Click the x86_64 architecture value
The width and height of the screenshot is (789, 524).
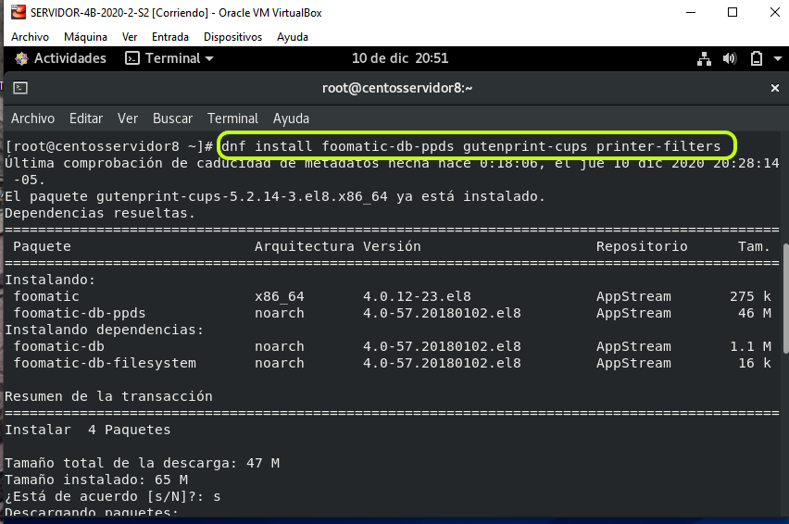tap(280, 296)
